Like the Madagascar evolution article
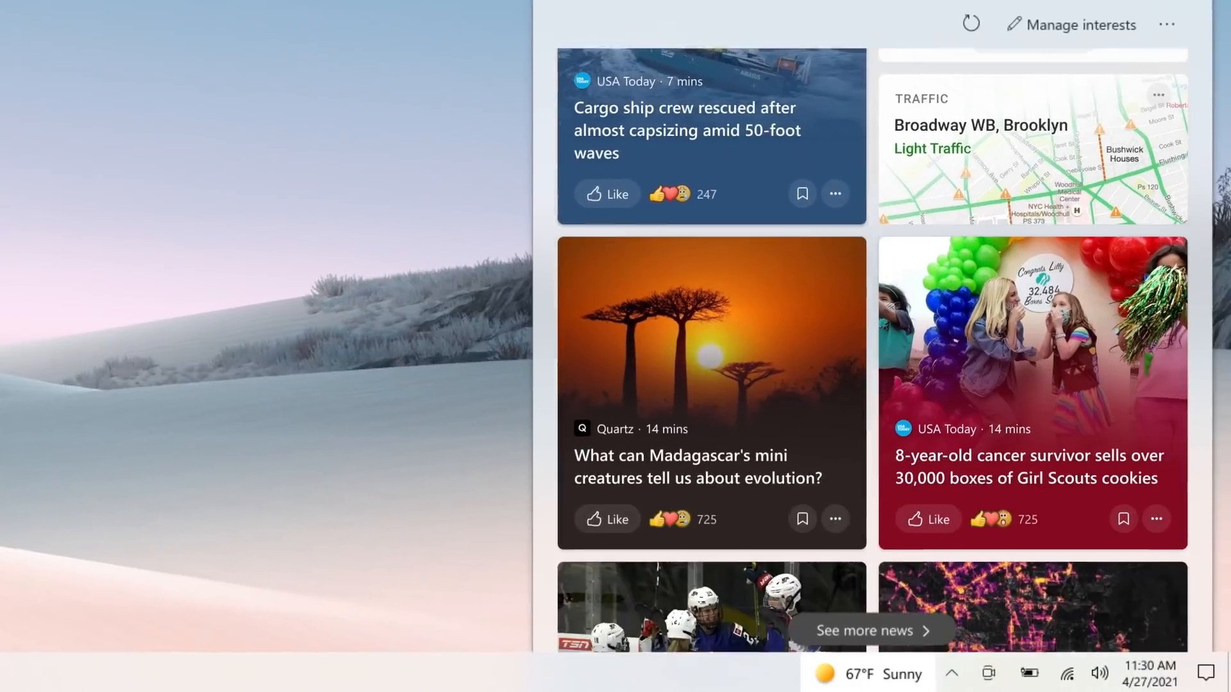This screenshot has width=1231, height=692. [x=607, y=518]
